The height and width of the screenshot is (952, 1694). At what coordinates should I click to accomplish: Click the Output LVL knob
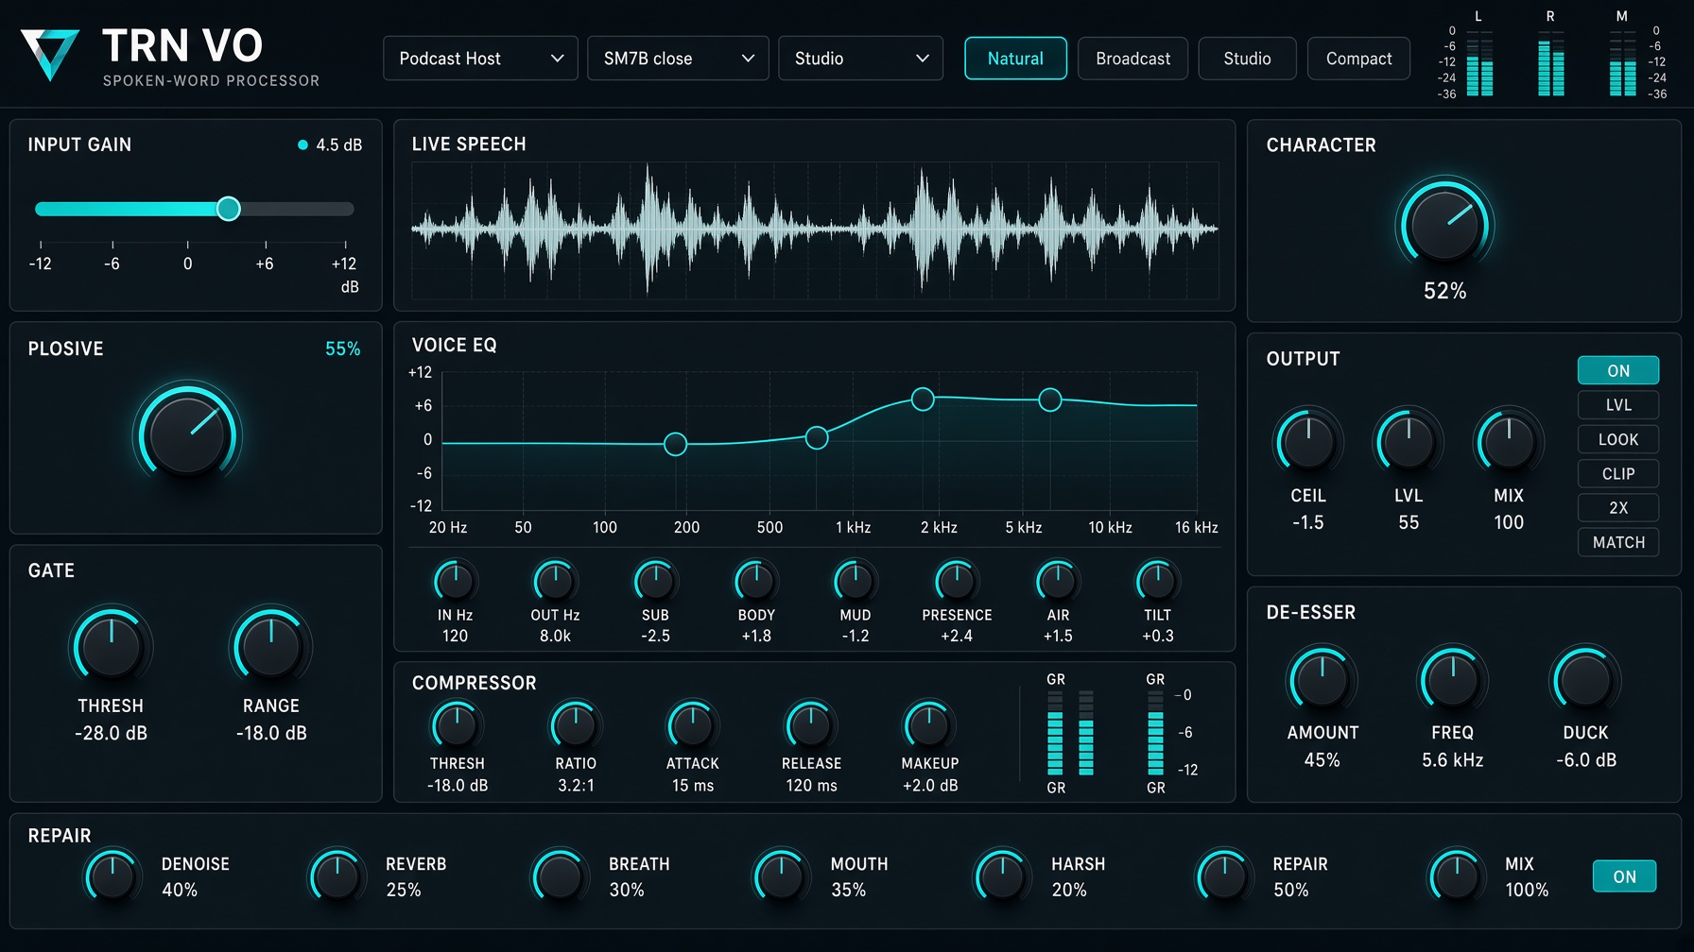[1408, 441]
